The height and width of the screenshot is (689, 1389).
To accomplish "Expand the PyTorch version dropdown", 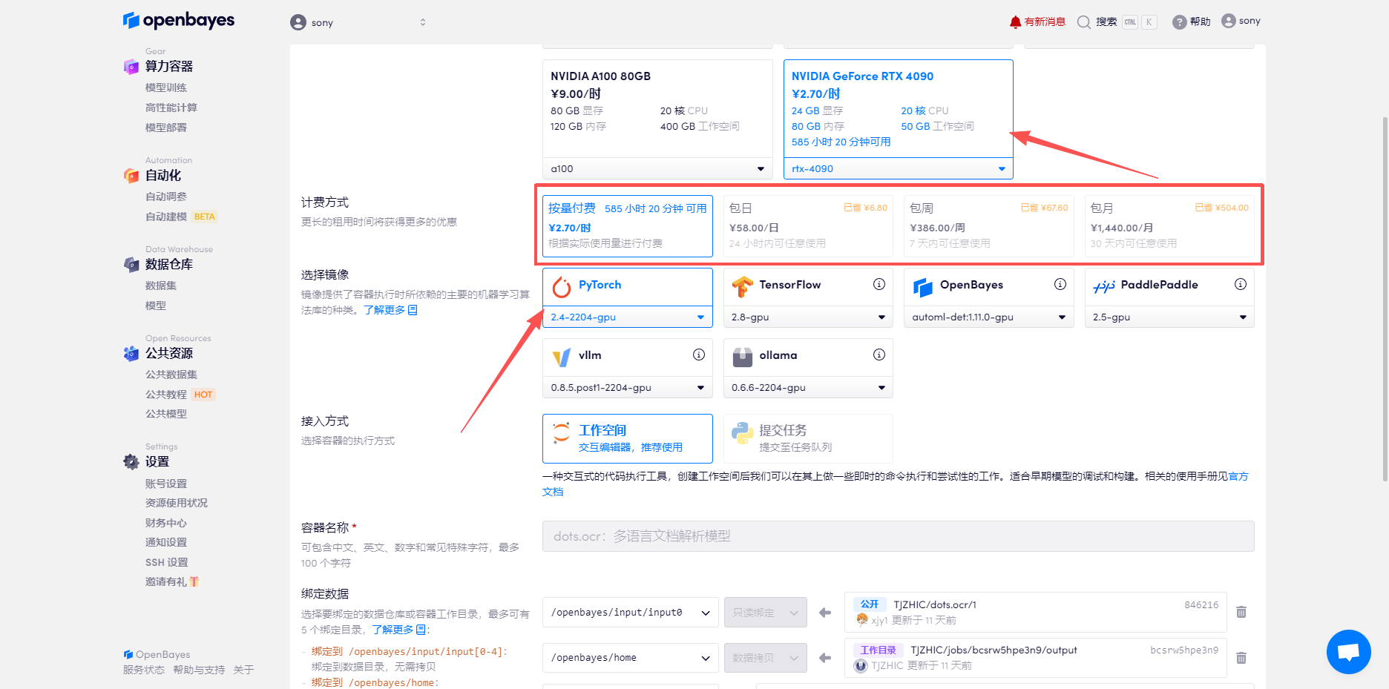I will (x=627, y=317).
